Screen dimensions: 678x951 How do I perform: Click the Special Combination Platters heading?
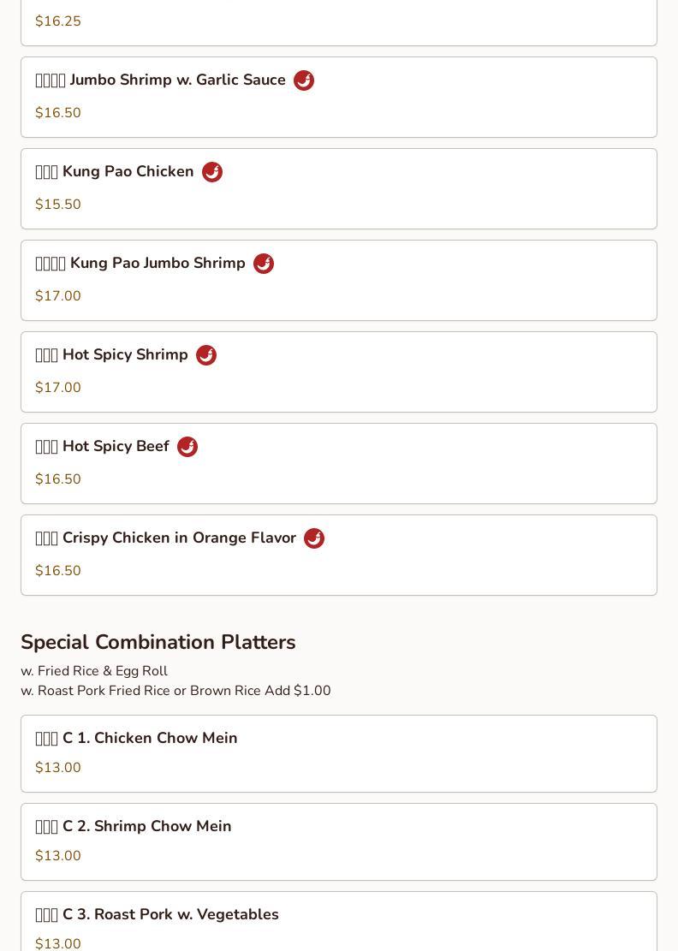pyautogui.click(x=158, y=642)
